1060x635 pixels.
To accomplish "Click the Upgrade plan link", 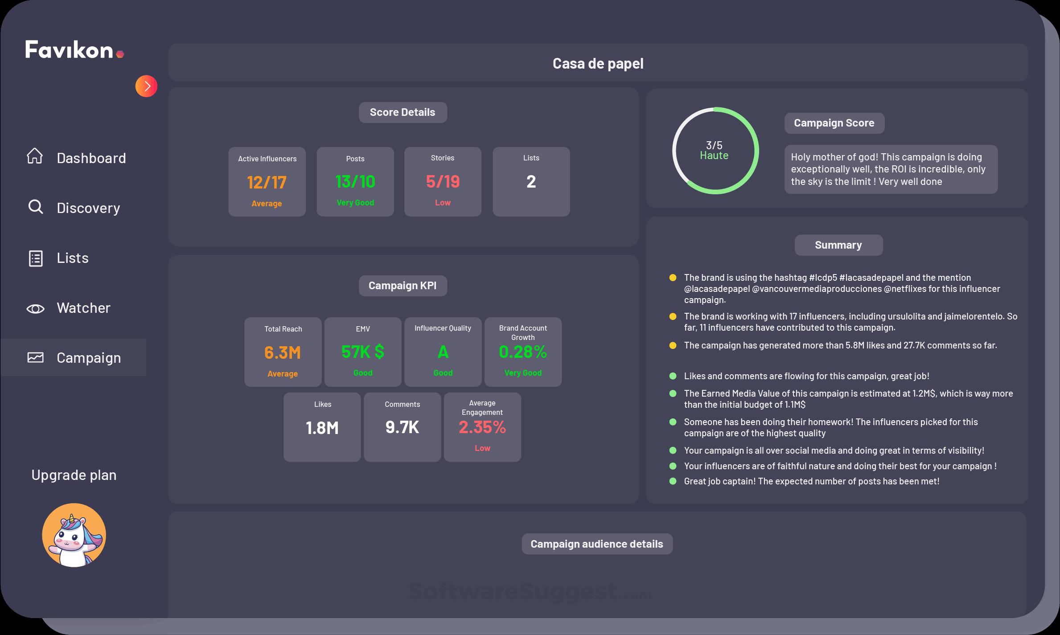I will (x=74, y=474).
